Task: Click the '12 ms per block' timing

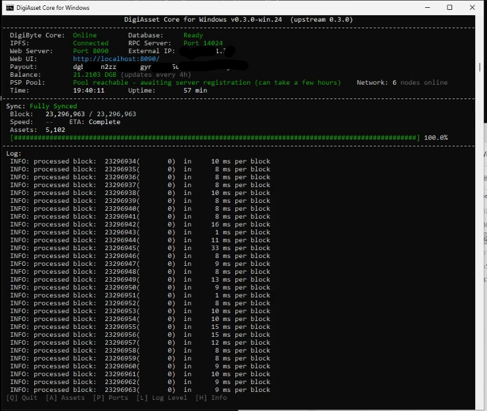Action: [x=241, y=343]
